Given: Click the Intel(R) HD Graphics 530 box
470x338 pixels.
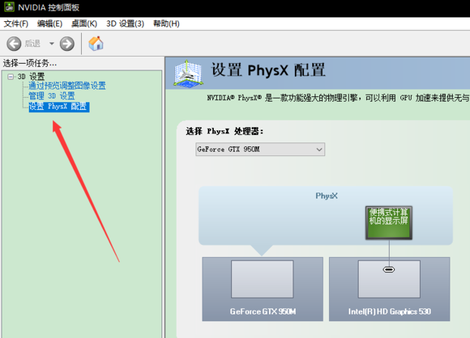Looking at the screenshot, I should (390, 289).
